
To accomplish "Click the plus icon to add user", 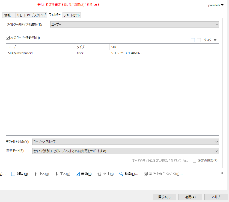I will [193, 40].
